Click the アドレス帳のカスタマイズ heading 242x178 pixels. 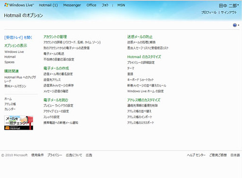click(144, 100)
